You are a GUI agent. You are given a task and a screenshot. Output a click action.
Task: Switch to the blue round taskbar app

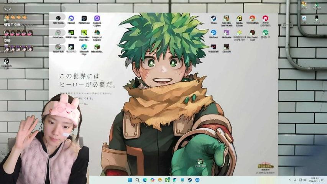(197, 180)
